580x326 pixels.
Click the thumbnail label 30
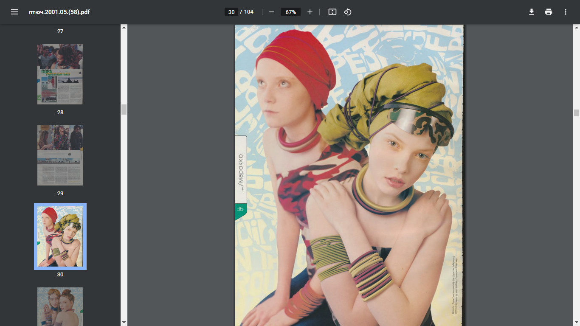(60, 275)
